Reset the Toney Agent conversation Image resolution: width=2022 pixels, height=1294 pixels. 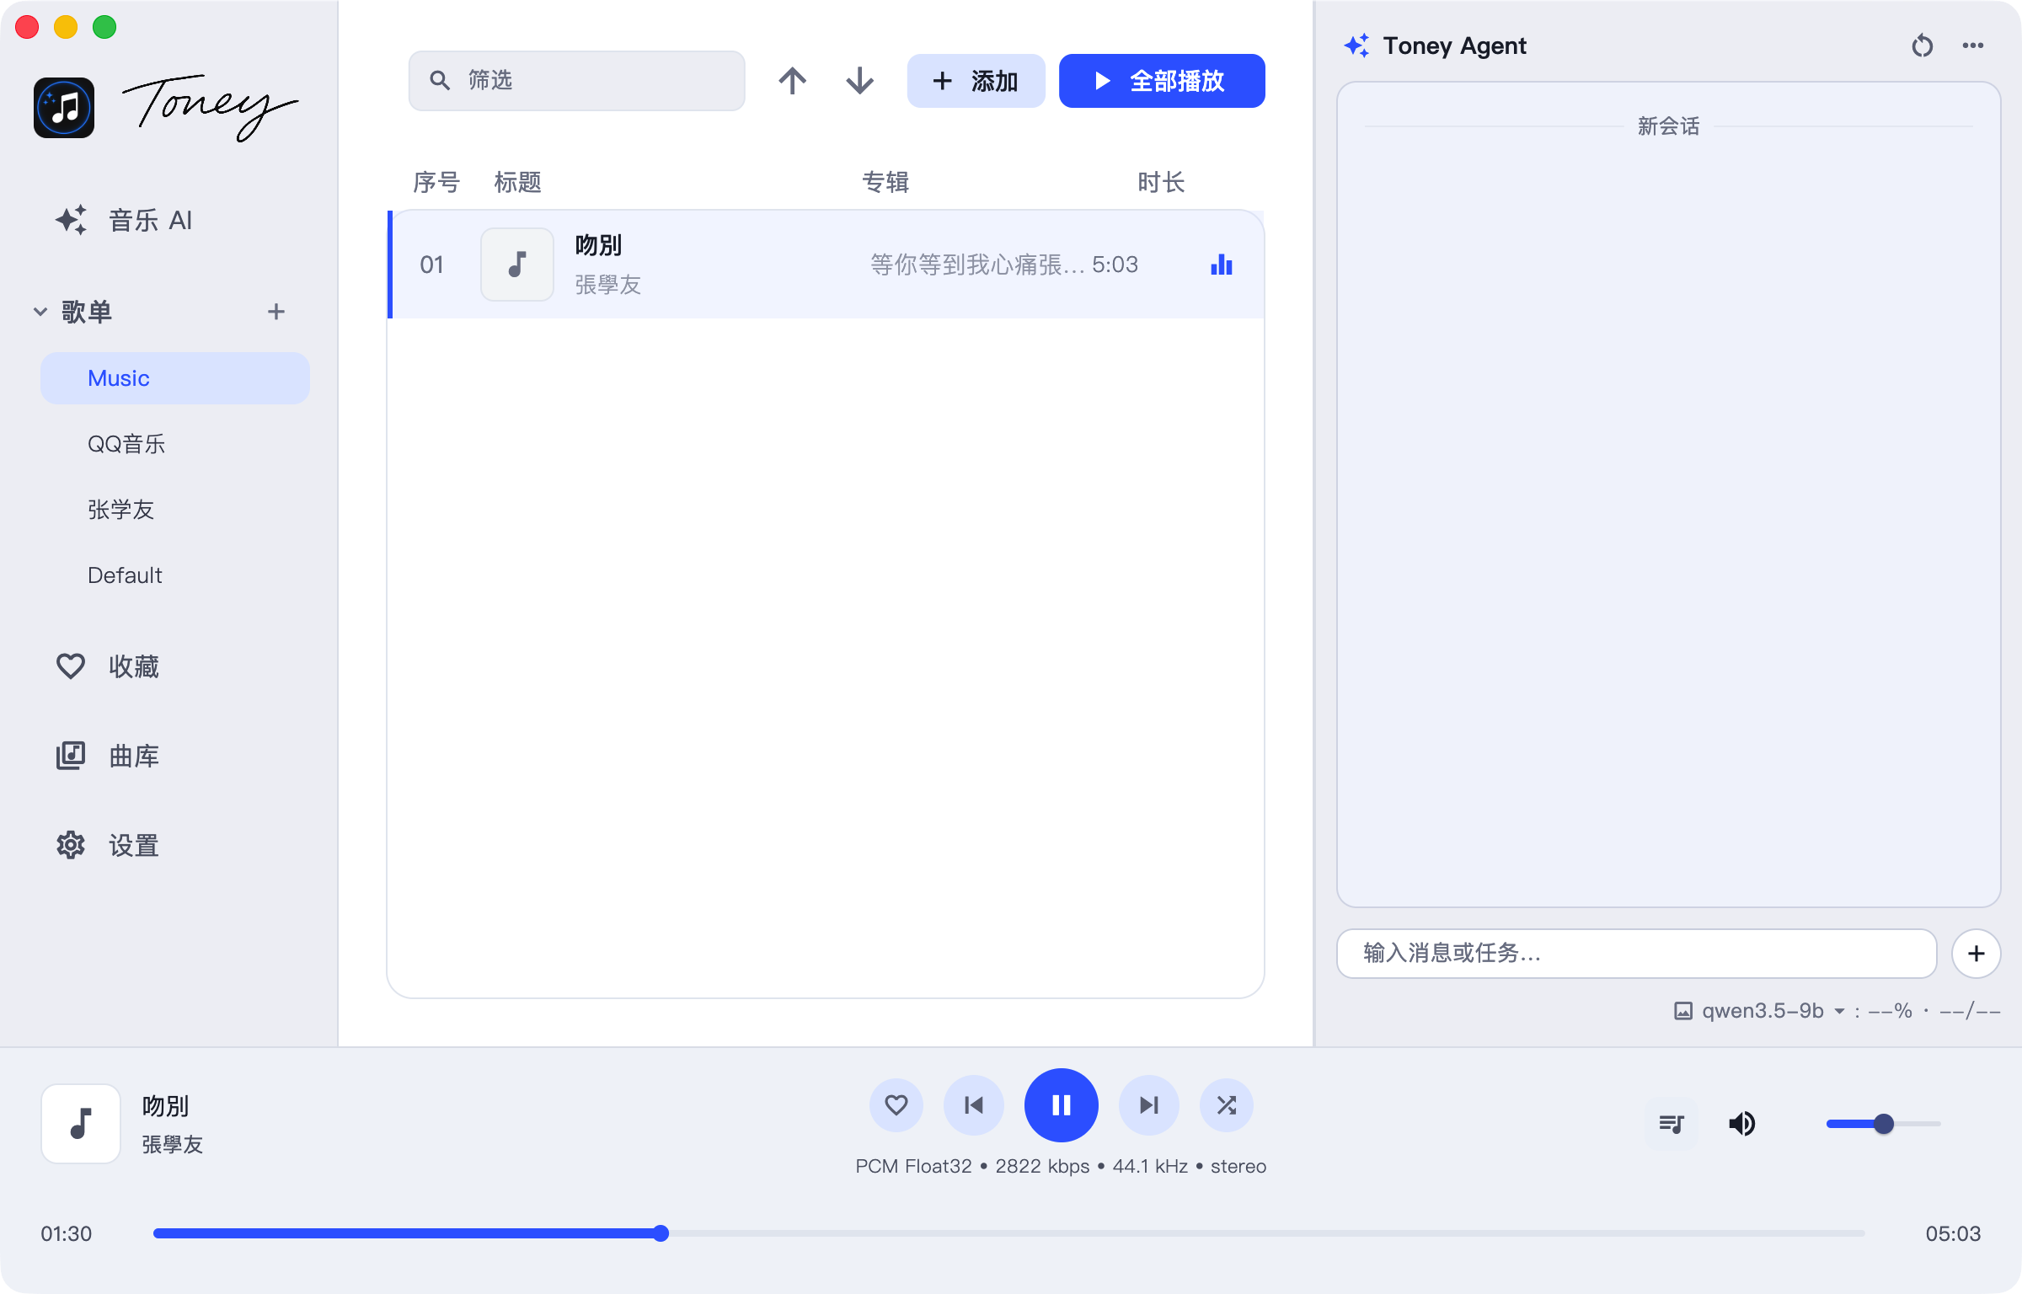(x=1923, y=45)
